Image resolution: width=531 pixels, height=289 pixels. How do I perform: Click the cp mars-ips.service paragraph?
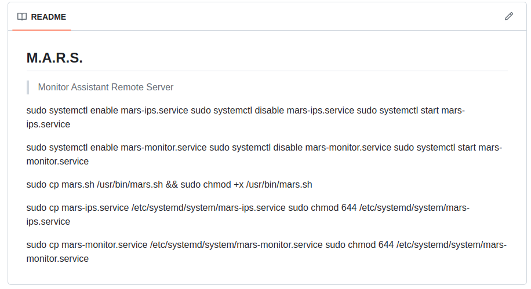pos(248,214)
